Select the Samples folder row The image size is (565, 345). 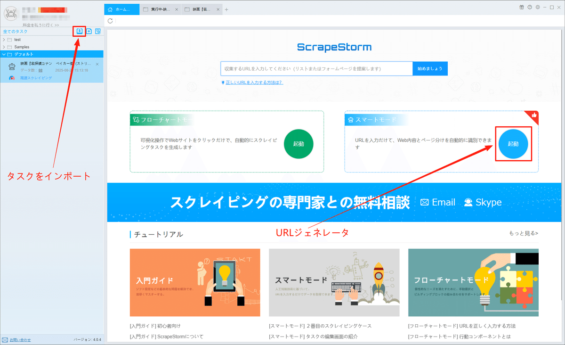pos(52,47)
